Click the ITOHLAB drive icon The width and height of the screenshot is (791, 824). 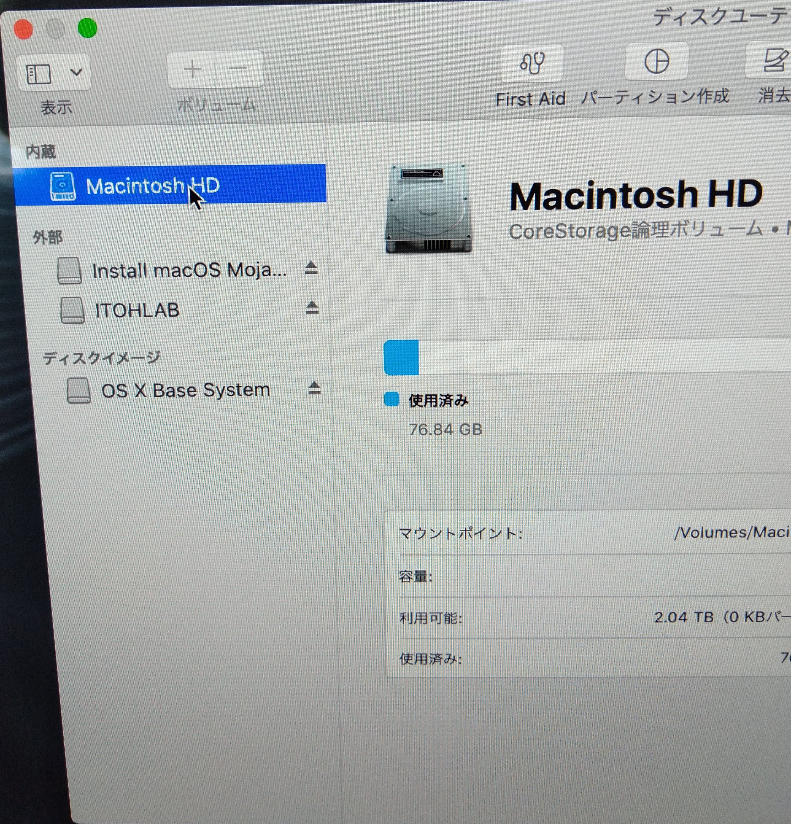coord(72,311)
